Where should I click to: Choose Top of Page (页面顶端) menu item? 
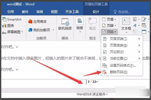[x=122, y=39]
